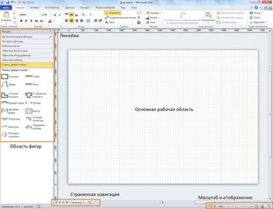The image size is (273, 209).
Task: Choose the Text tool in ribbon
Action: (110, 22)
